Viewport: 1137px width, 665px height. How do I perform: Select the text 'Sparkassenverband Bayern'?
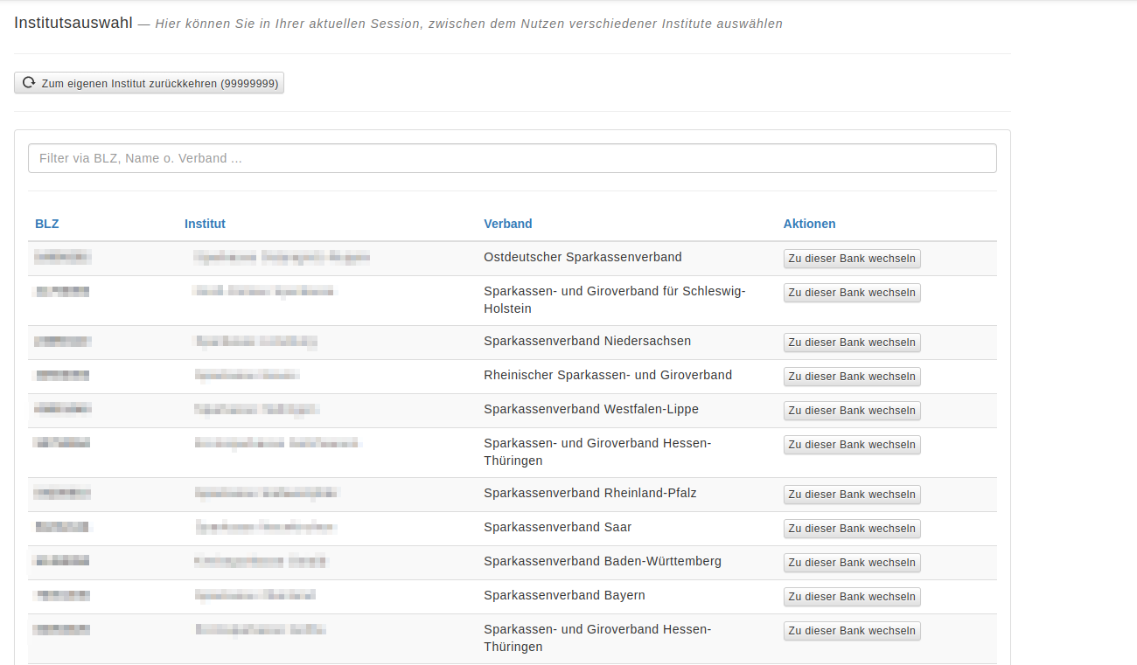tap(564, 595)
